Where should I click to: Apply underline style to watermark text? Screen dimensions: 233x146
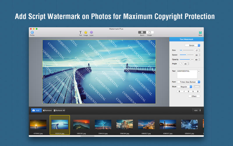click(188, 91)
